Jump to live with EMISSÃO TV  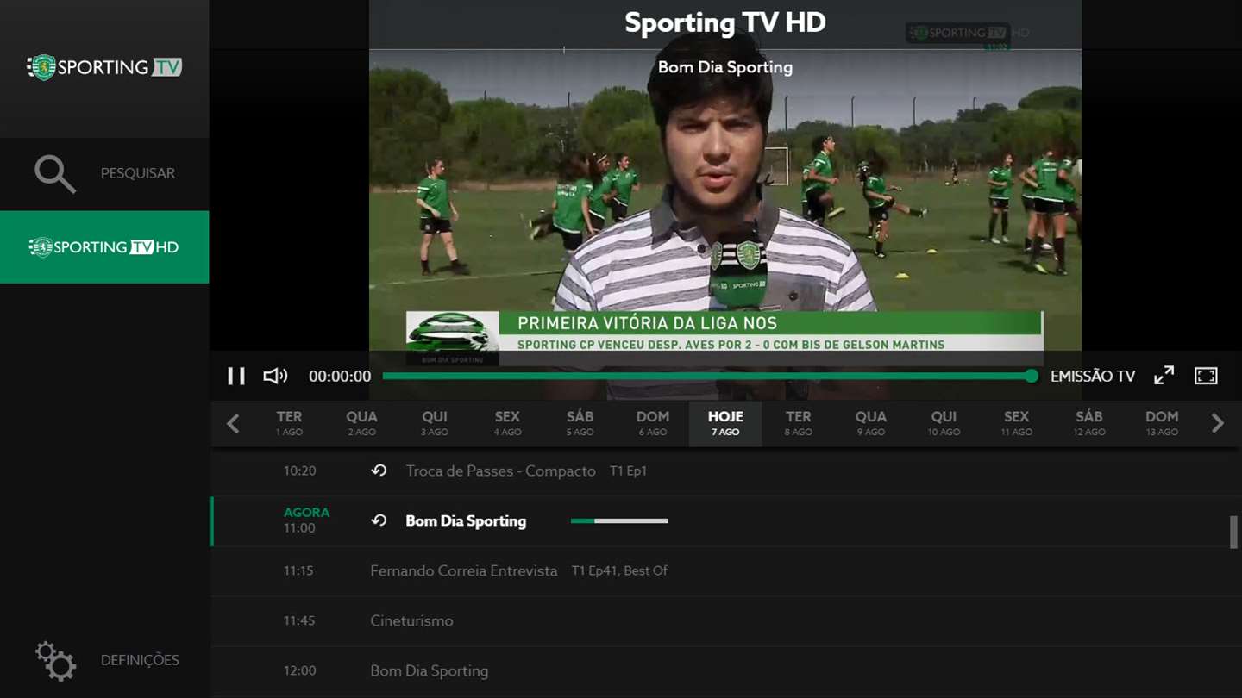pos(1093,377)
